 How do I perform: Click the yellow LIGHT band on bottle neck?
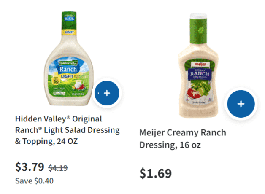69,32
